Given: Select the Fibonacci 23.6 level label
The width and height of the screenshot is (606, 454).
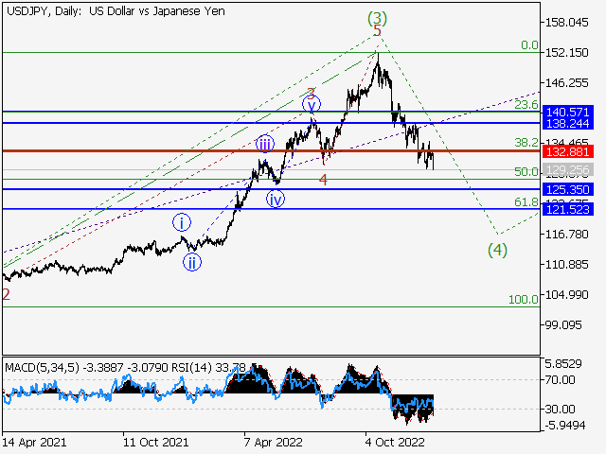Looking at the screenshot, I should tap(526, 104).
